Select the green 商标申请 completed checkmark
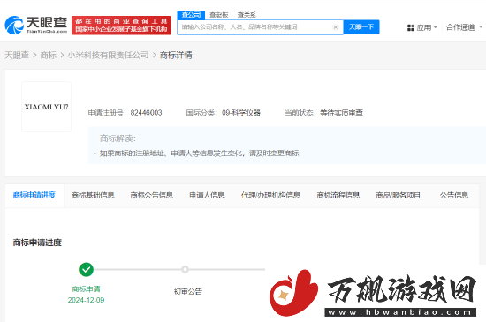 tap(87, 269)
